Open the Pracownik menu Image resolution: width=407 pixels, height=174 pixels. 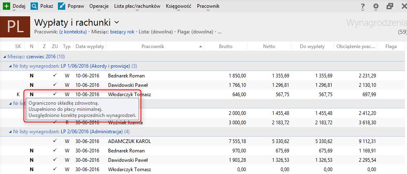208,6
